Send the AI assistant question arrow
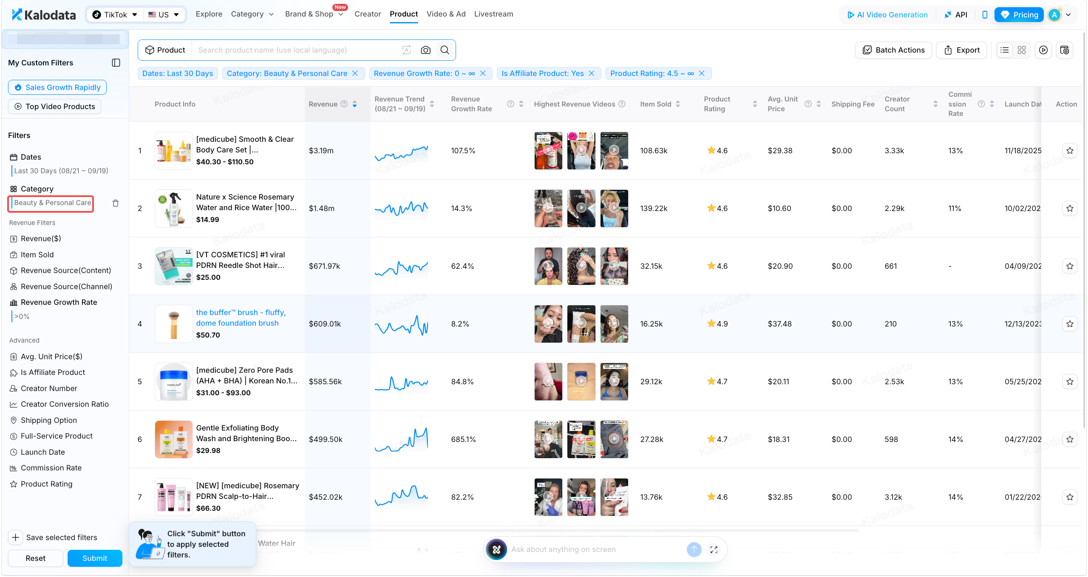 [x=694, y=549]
